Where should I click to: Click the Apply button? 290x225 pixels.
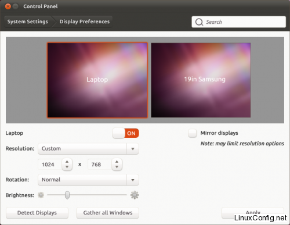coord(253,213)
